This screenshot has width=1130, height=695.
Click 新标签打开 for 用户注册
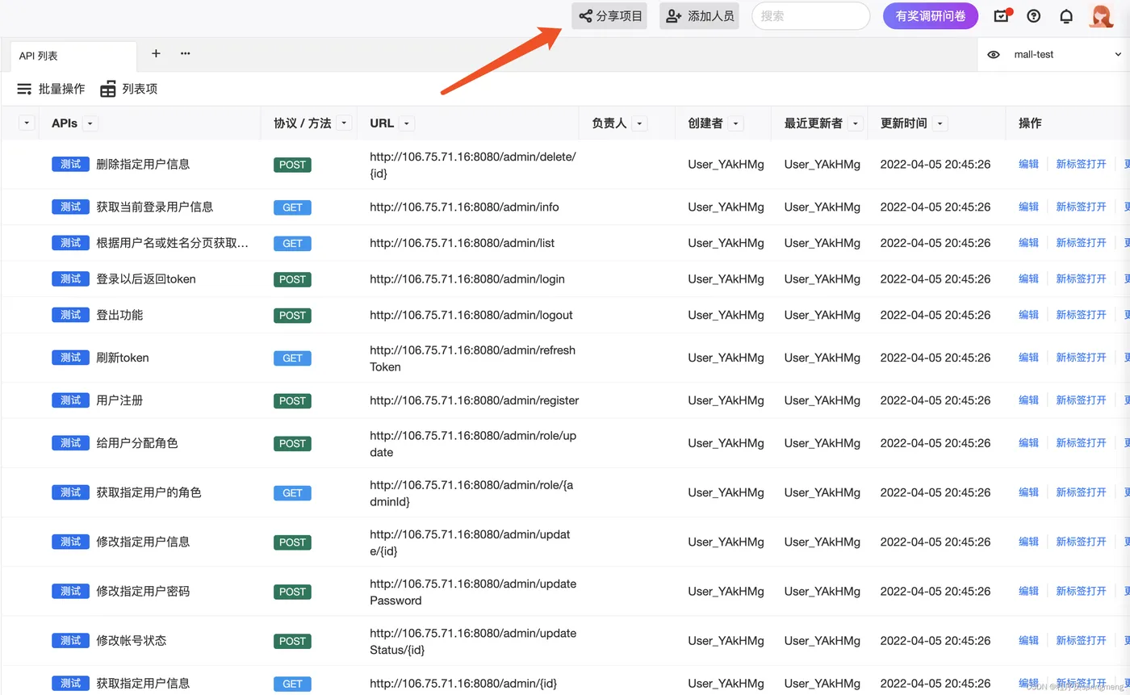click(x=1081, y=400)
